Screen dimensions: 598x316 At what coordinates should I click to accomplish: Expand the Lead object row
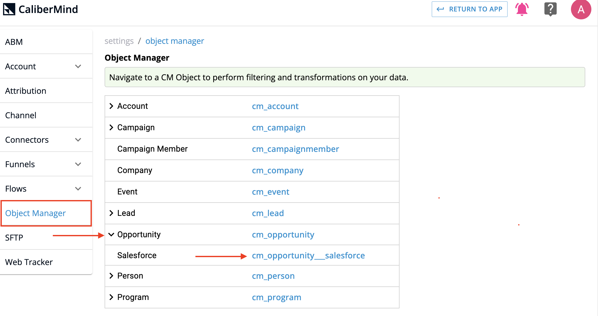click(x=111, y=213)
